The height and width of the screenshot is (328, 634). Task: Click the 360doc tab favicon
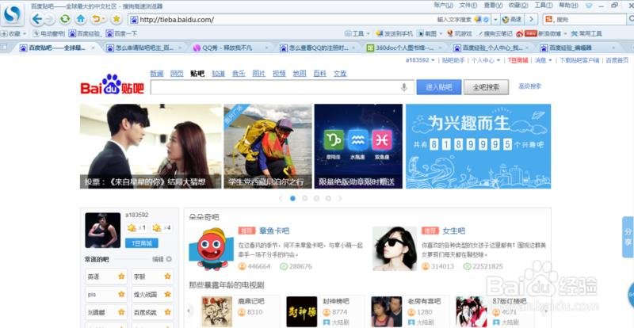(x=370, y=48)
